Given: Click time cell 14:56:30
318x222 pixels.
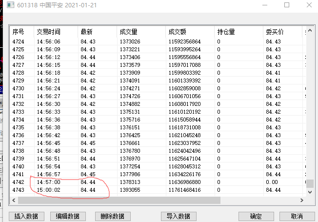Looking at the screenshot, I should point(49,104).
